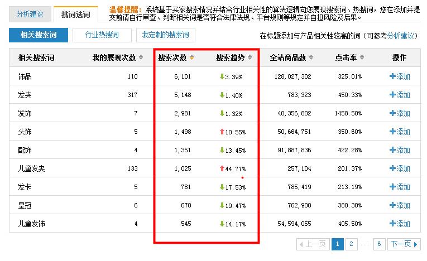Add the keyword 皇冠
The image size is (427, 261).
(400, 205)
